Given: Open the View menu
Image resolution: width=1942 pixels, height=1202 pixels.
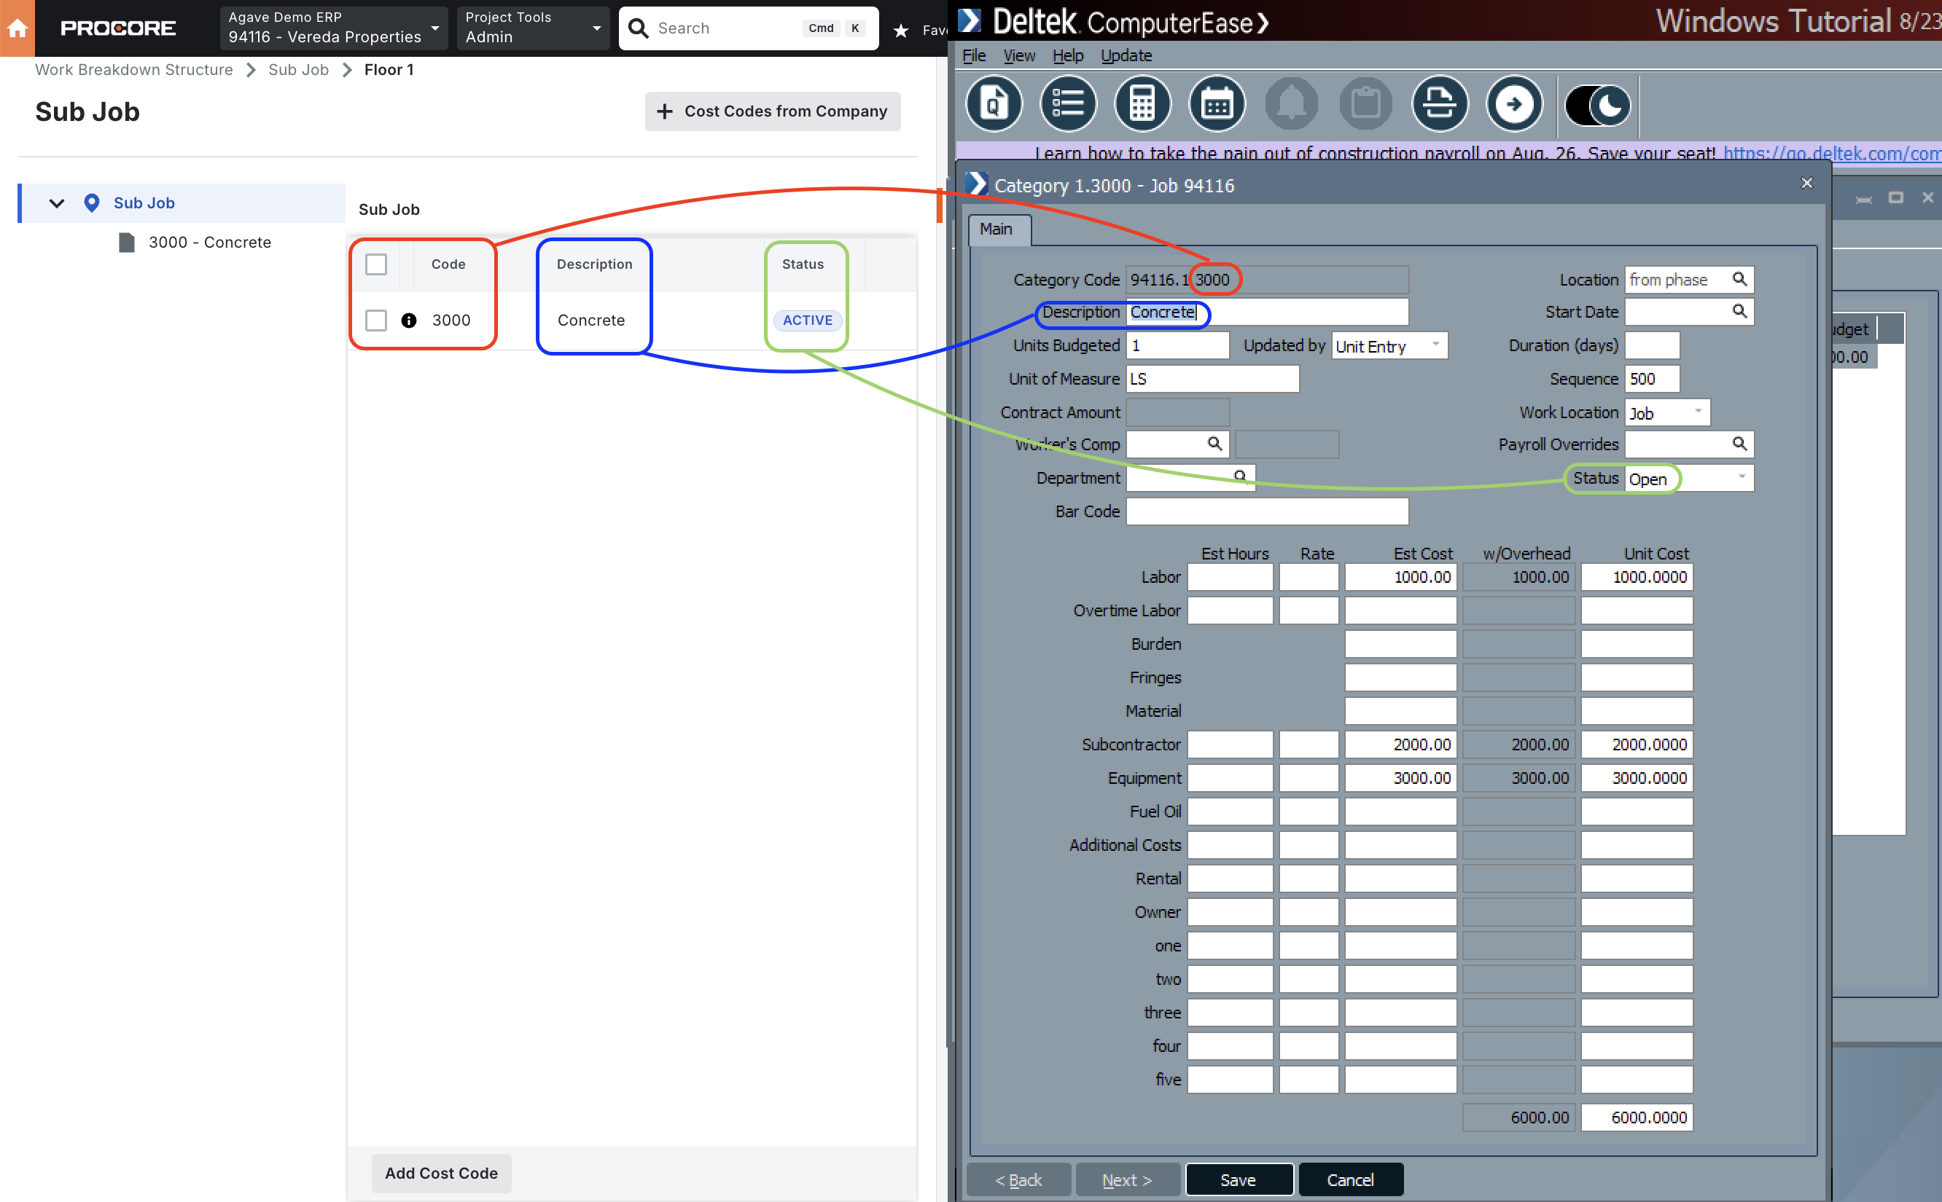Looking at the screenshot, I should [1018, 55].
